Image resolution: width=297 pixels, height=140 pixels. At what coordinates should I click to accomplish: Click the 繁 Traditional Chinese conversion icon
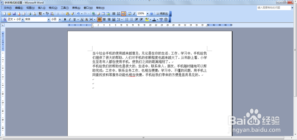(x=40, y=14)
